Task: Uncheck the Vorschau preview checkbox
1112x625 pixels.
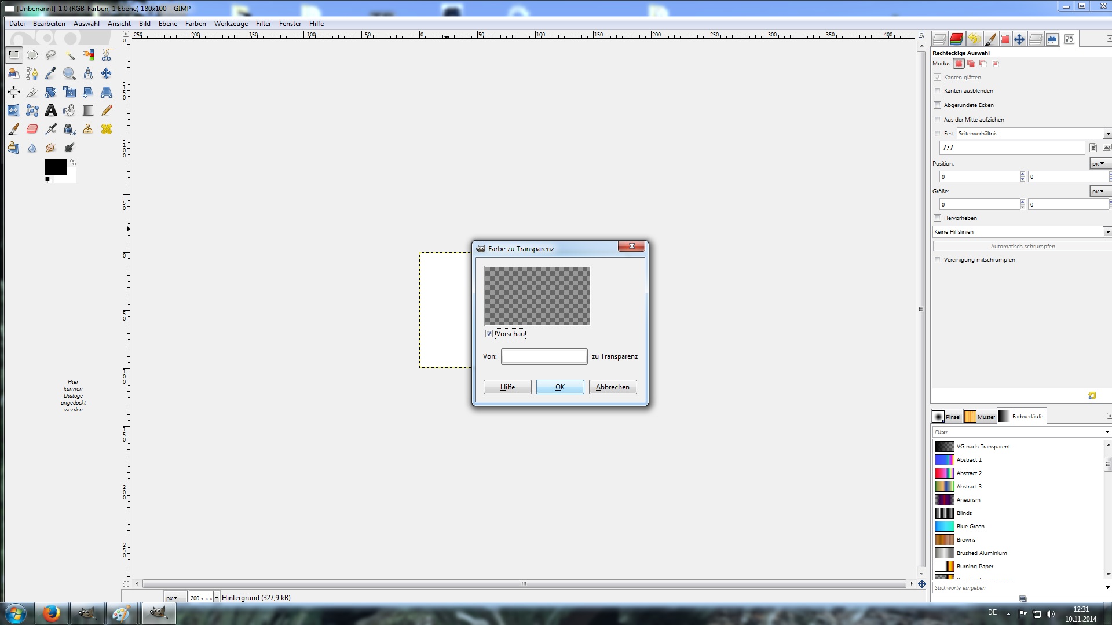Action: [489, 334]
